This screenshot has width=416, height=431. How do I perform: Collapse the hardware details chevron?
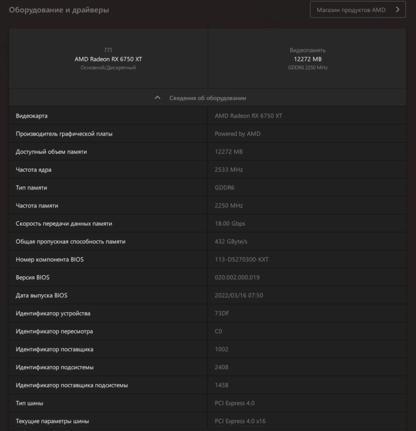[x=158, y=98]
